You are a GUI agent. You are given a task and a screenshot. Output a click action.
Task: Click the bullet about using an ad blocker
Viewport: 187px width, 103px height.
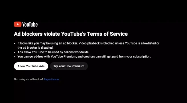pyautogui.click(x=88, y=46)
